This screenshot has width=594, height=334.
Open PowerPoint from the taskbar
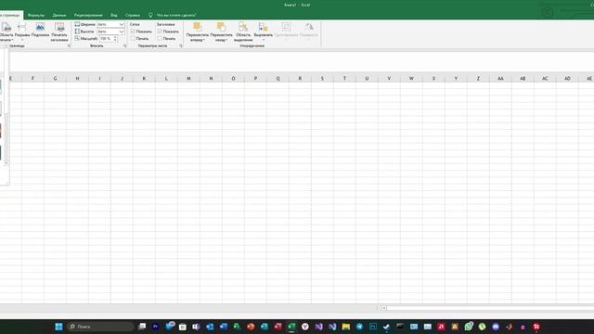251,327
